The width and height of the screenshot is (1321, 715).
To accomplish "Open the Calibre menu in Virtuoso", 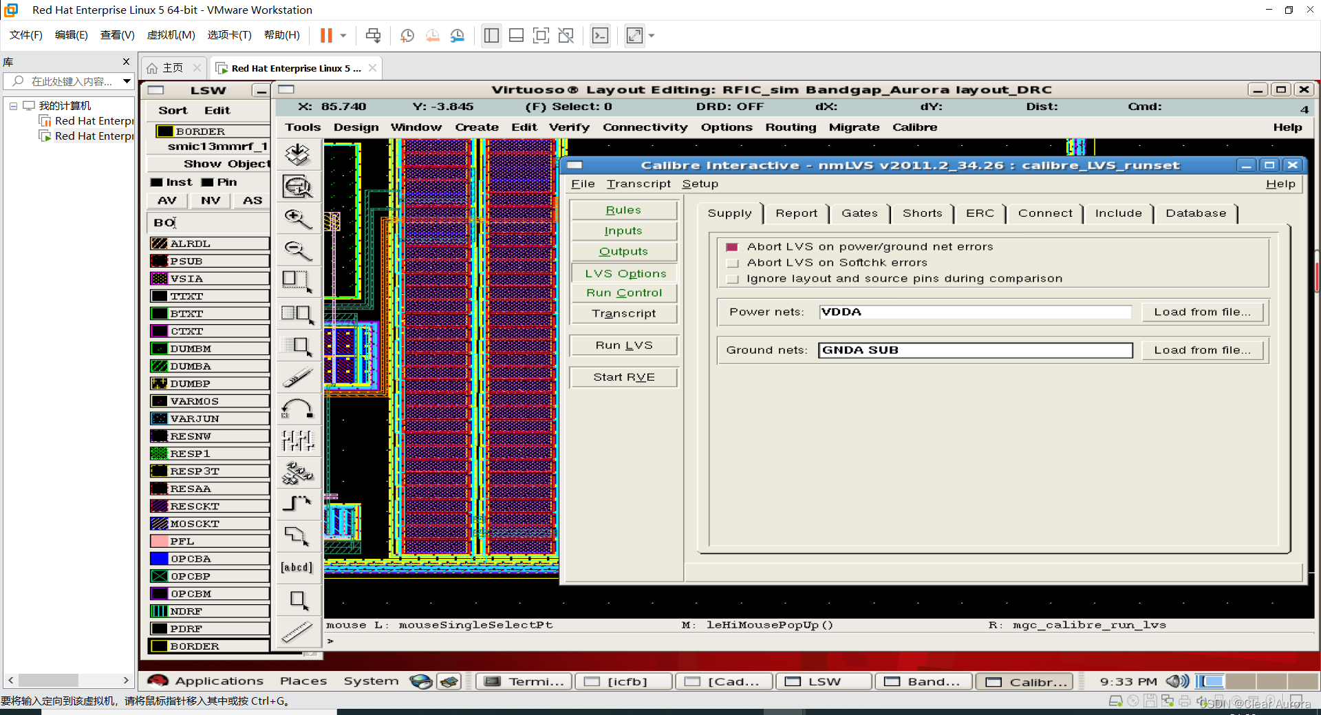I will (x=914, y=127).
